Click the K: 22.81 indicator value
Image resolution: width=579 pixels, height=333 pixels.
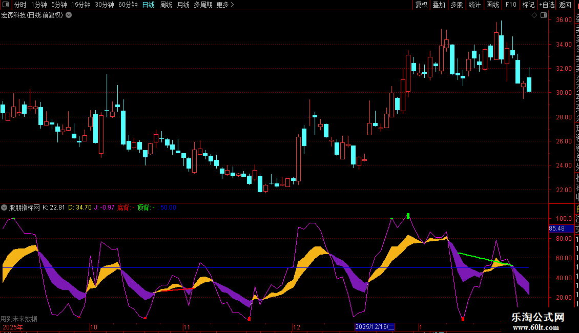click(x=53, y=207)
